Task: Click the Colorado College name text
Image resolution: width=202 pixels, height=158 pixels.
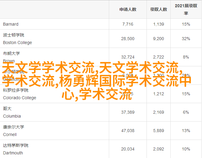Action: tap(20, 98)
